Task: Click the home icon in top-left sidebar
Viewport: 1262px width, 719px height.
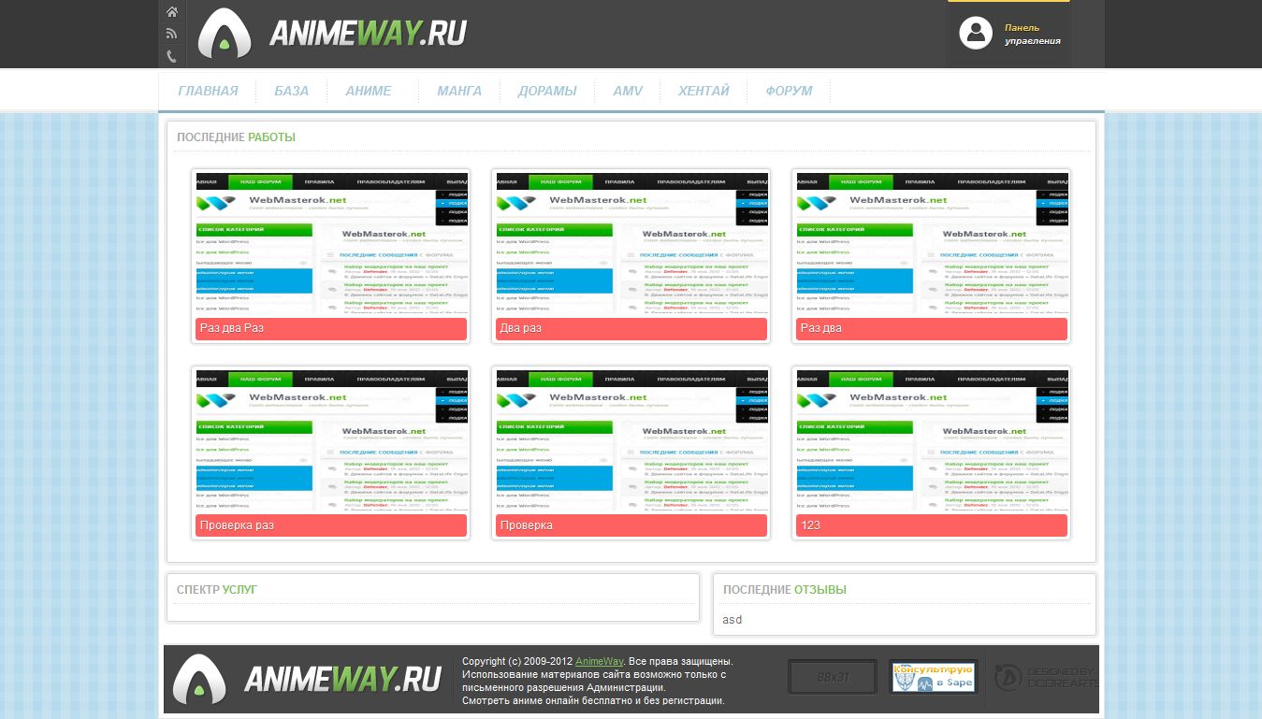Action: pyautogui.click(x=172, y=12)
